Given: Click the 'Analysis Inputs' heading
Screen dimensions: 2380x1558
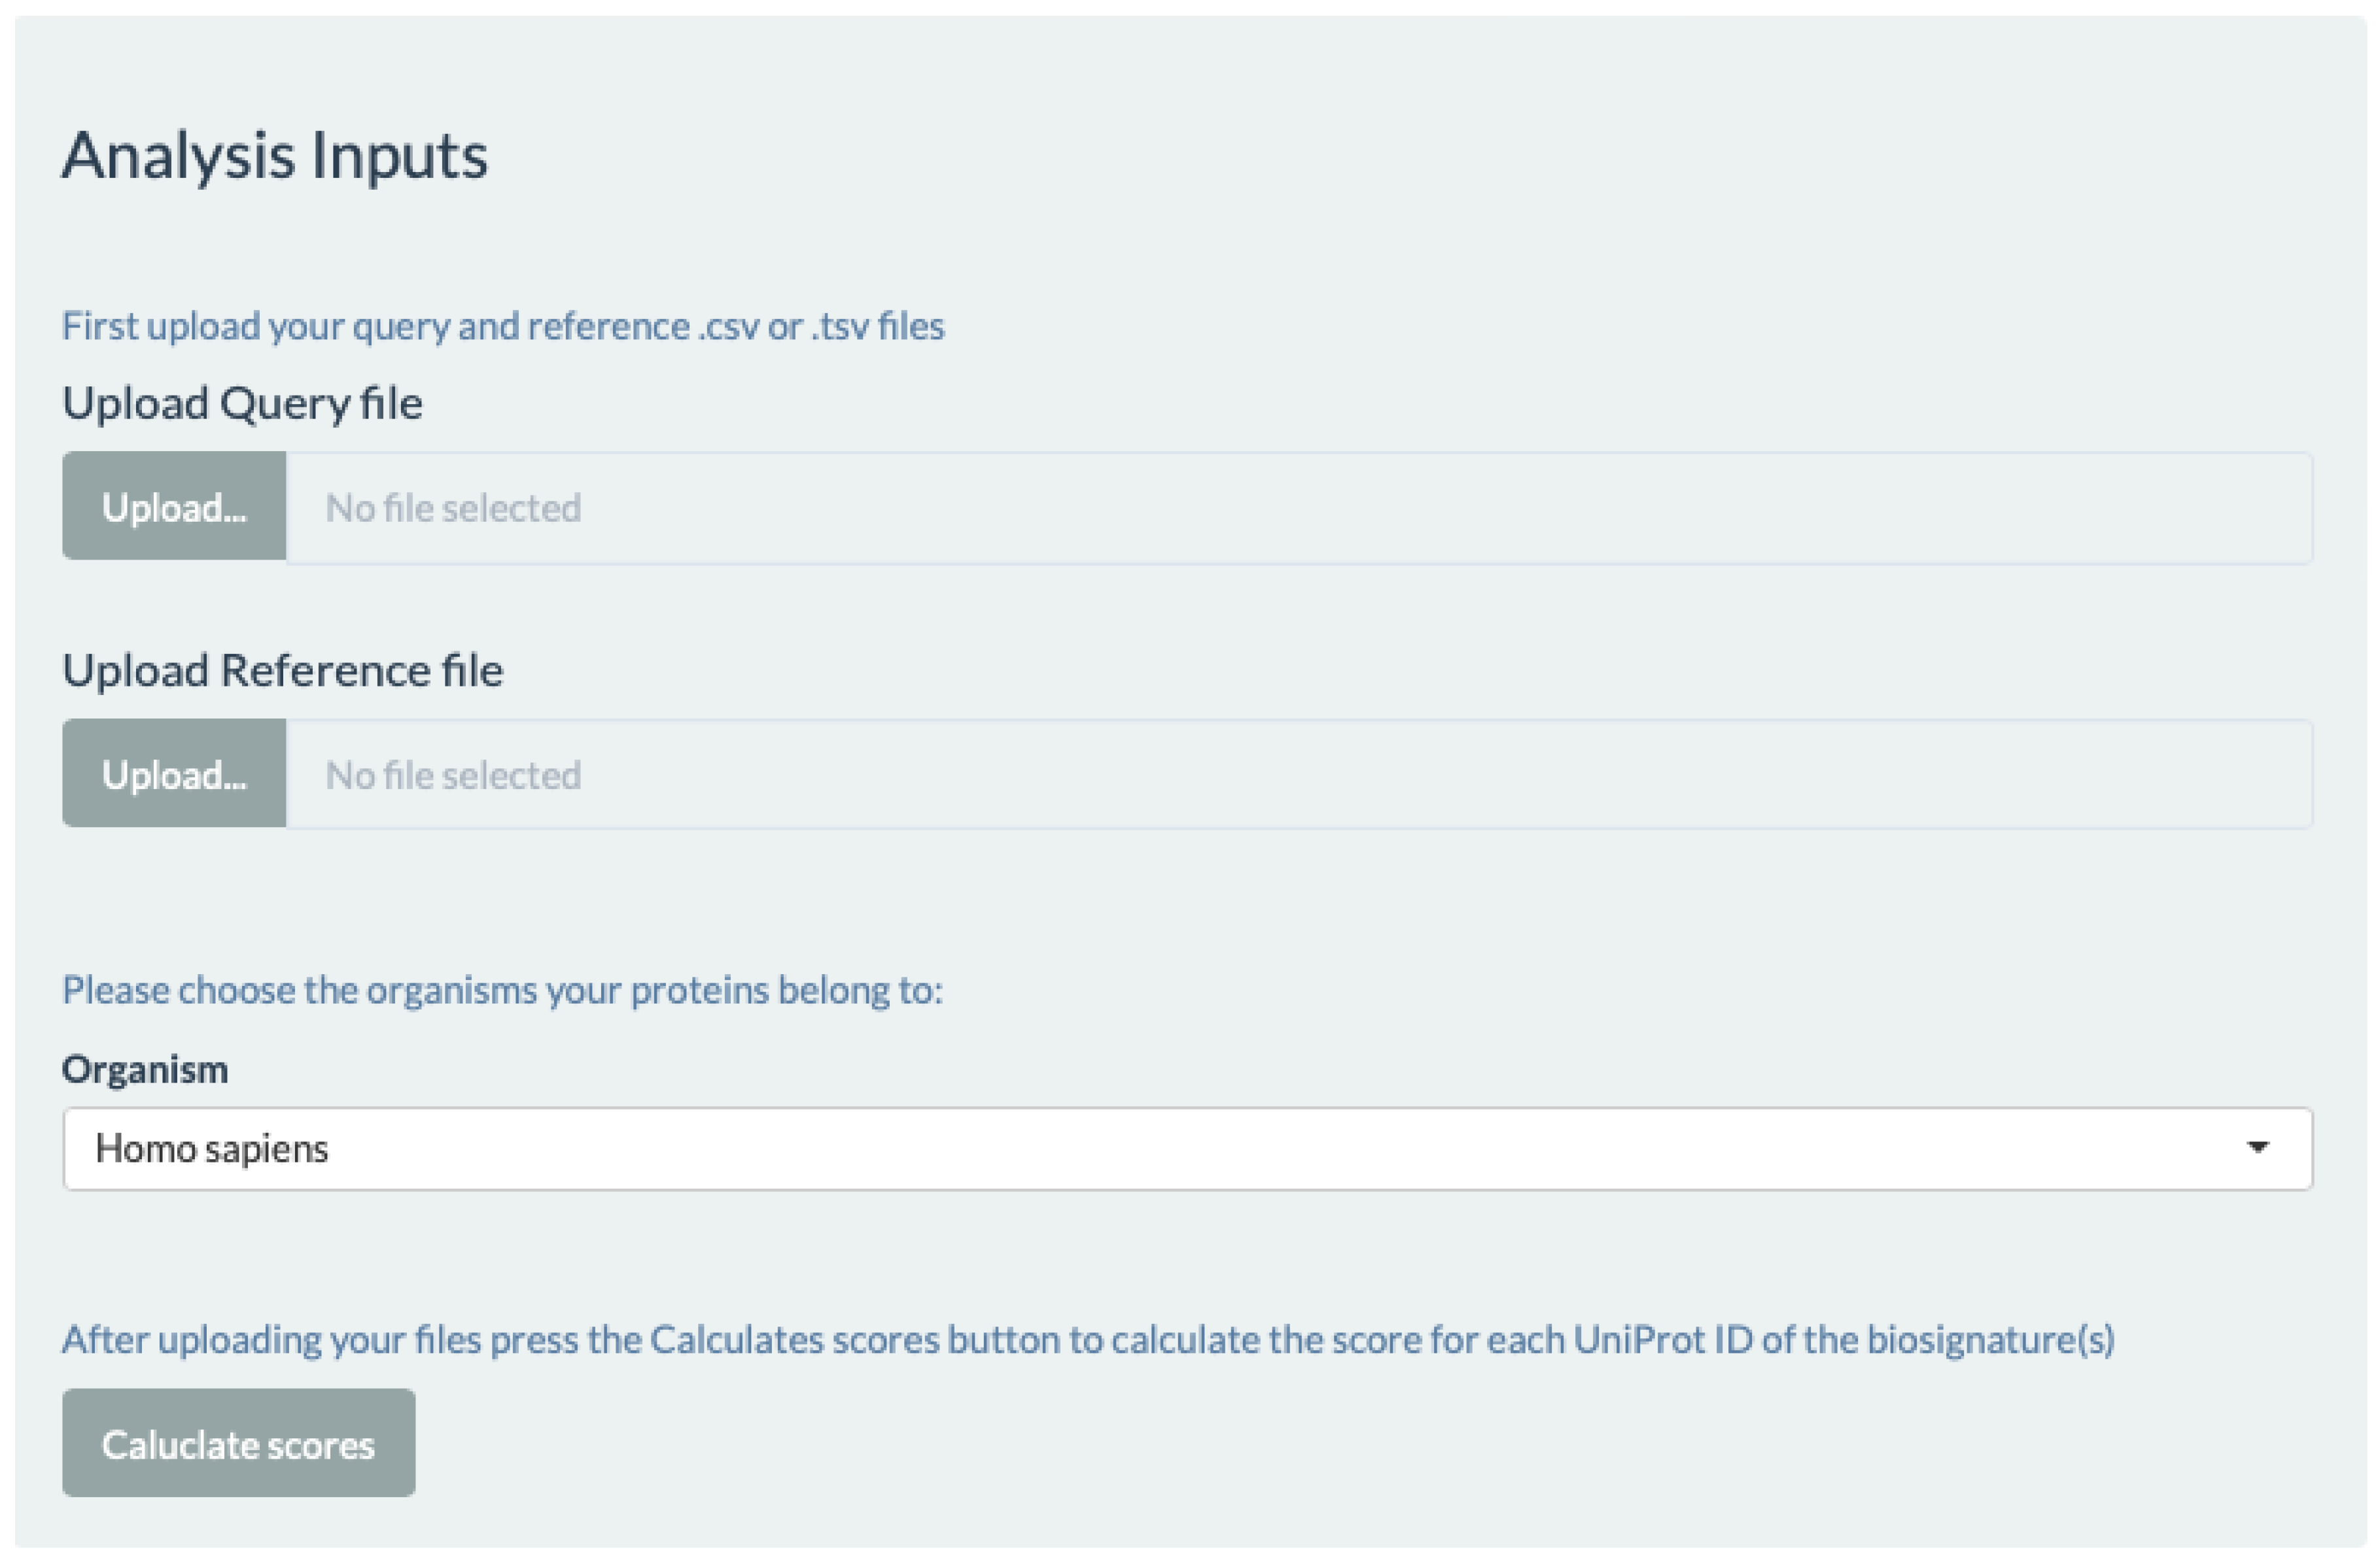Looking at the screenshot, I should click(275, 156).
